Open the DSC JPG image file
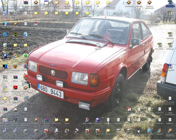The height and width of the screenshot is (140, 176). coord(159,45)
